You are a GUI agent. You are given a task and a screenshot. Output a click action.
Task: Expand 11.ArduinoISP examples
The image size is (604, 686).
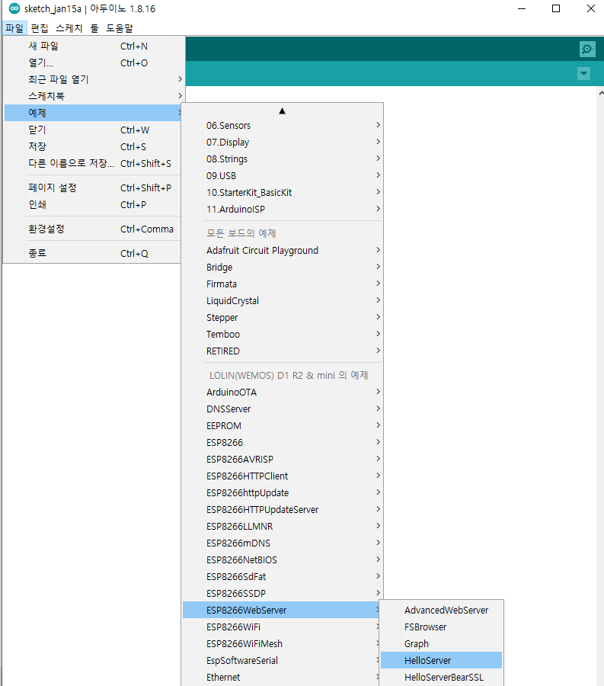pyautogui.click(x=283, y=209)
